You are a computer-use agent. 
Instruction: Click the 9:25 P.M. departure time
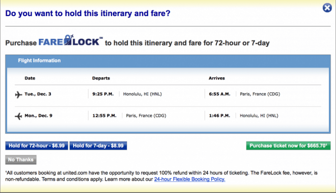pyautogui.click(x=103, y=94)
